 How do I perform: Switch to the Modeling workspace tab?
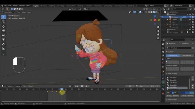click(43, 6)
